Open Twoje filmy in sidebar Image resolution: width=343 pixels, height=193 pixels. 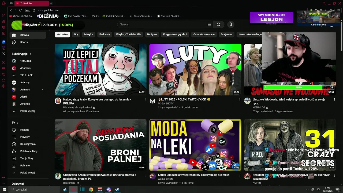click(x=28, y=158)
